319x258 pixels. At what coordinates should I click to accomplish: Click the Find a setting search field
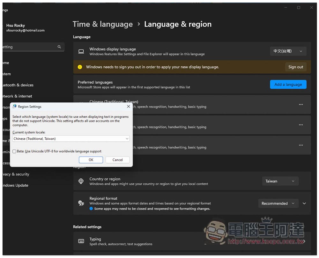click(33, 47)
